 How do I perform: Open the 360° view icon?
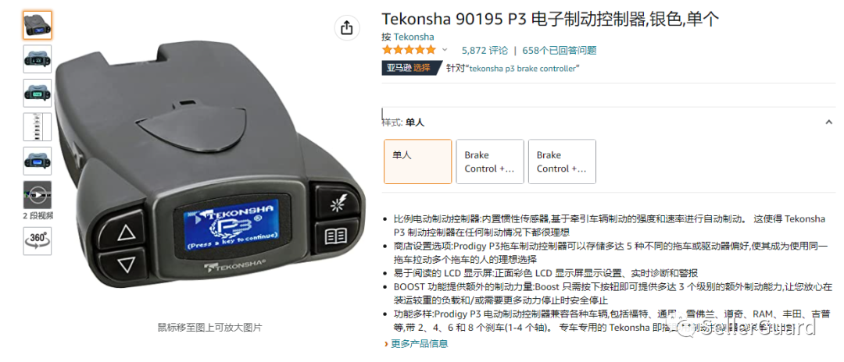[38, 240]
